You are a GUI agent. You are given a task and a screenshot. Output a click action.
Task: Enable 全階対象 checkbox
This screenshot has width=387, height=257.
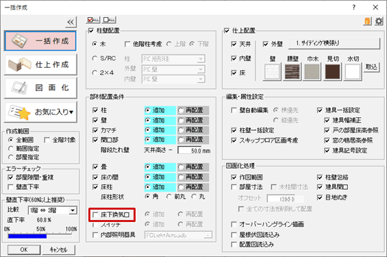click(x=47, y=140)
